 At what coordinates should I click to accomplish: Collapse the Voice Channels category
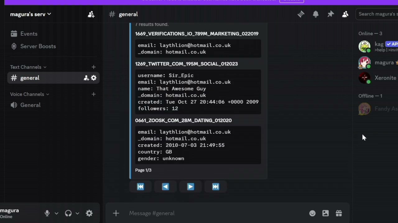pos(30,94)
